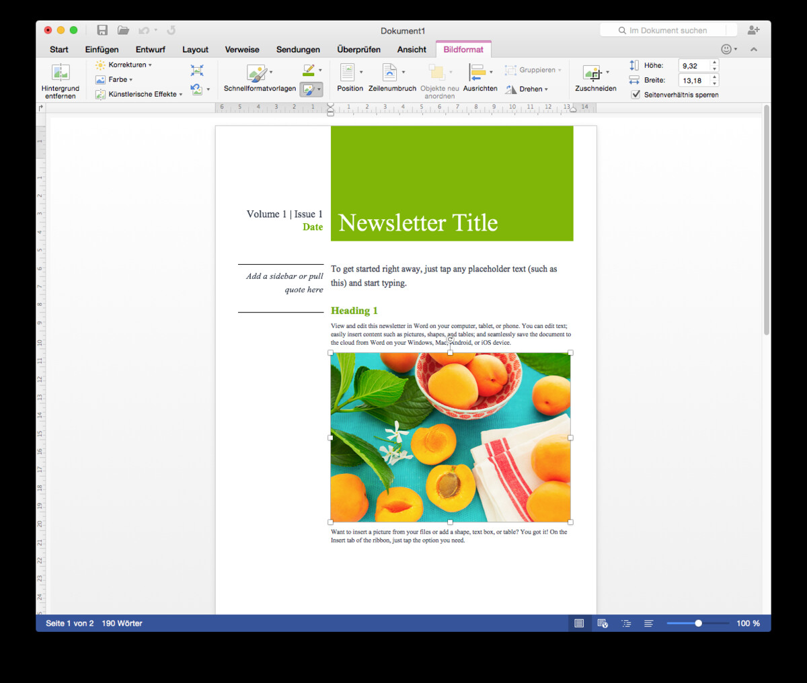Click the Ausrichten align icon
Screen dimensions: 807x683
click(477, 72)
